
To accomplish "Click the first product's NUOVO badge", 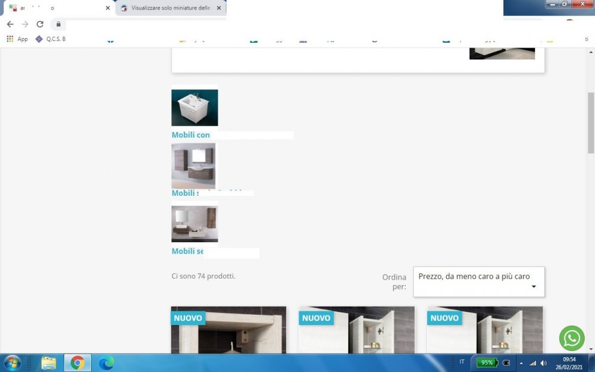I will (x=188, y=318).
